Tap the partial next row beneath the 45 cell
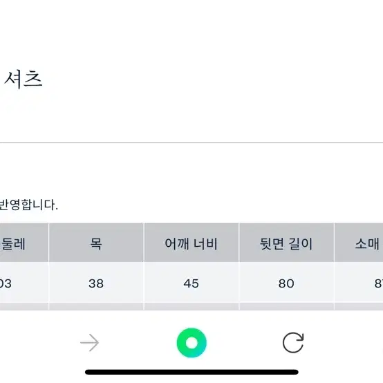Image resolution: width=383 pixels, height=383 pixels. (x=192, y=306)
